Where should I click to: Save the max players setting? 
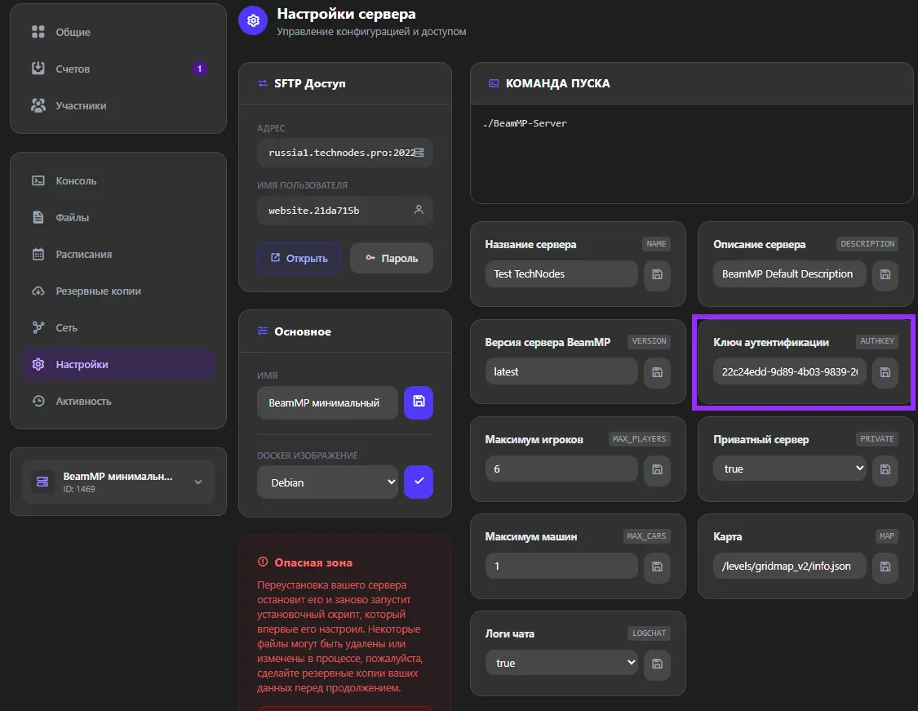(x=657, y=469)
